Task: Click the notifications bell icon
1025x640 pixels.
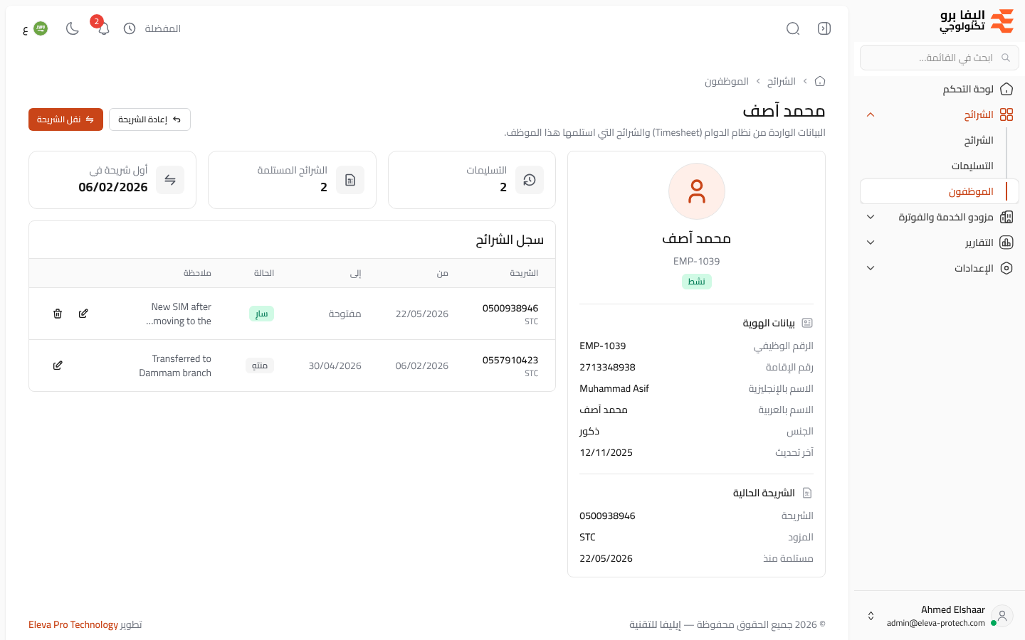Action: click(x=104, y=28)
